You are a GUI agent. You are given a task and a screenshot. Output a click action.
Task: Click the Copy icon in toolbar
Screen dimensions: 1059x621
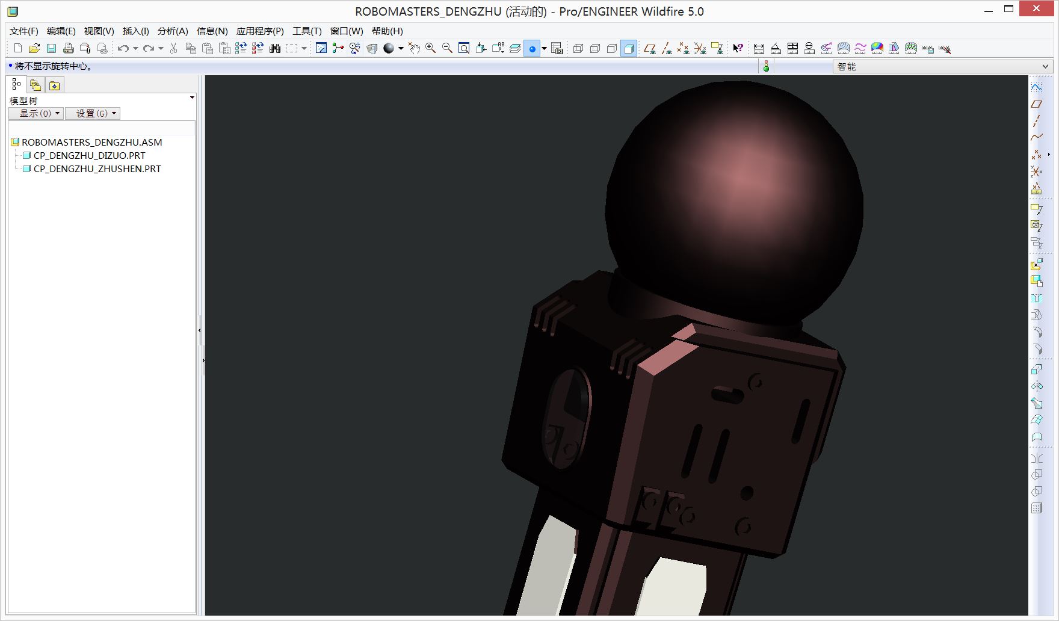pos(191,48)
